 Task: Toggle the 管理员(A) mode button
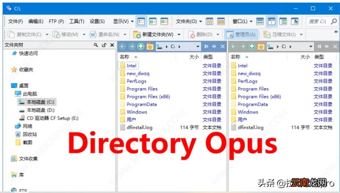pyautogui.click(x=241, y=34)
